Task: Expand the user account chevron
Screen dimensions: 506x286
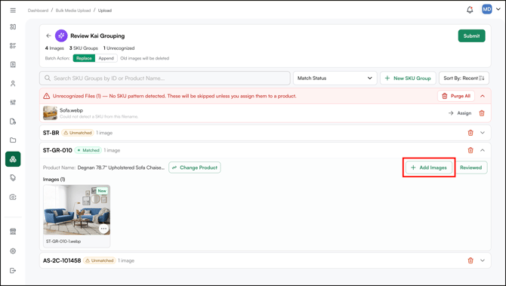Action: pos(498,9)
